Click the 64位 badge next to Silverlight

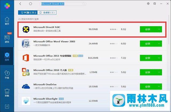click(x=61, y=99)
